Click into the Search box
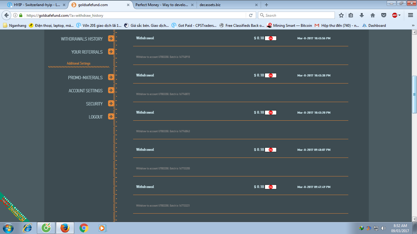The width and height of the screenshot is (417, 234). pyautogui.click(x=296, y=15)
